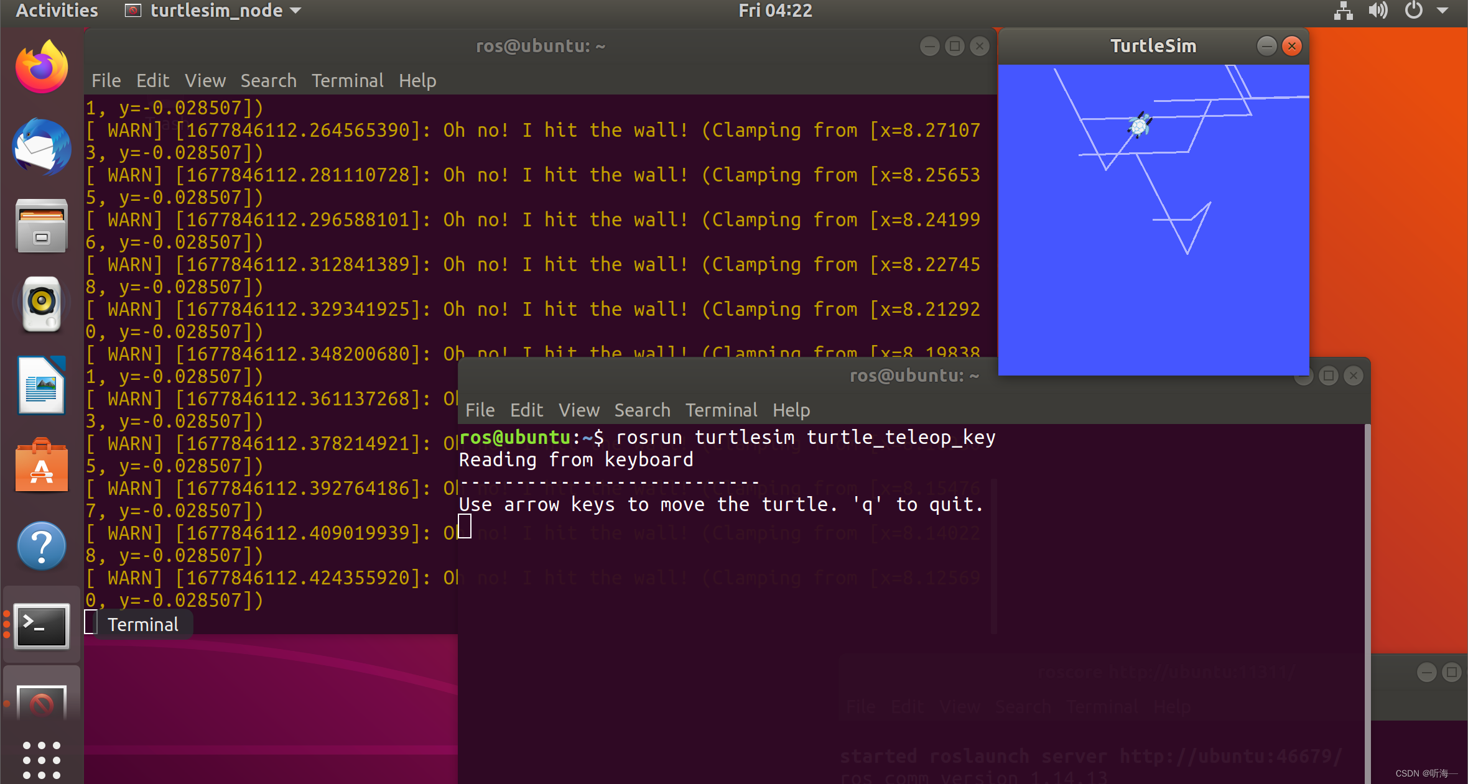
Task: Open Search menu in back terminal window
Action: coord(268,81)
